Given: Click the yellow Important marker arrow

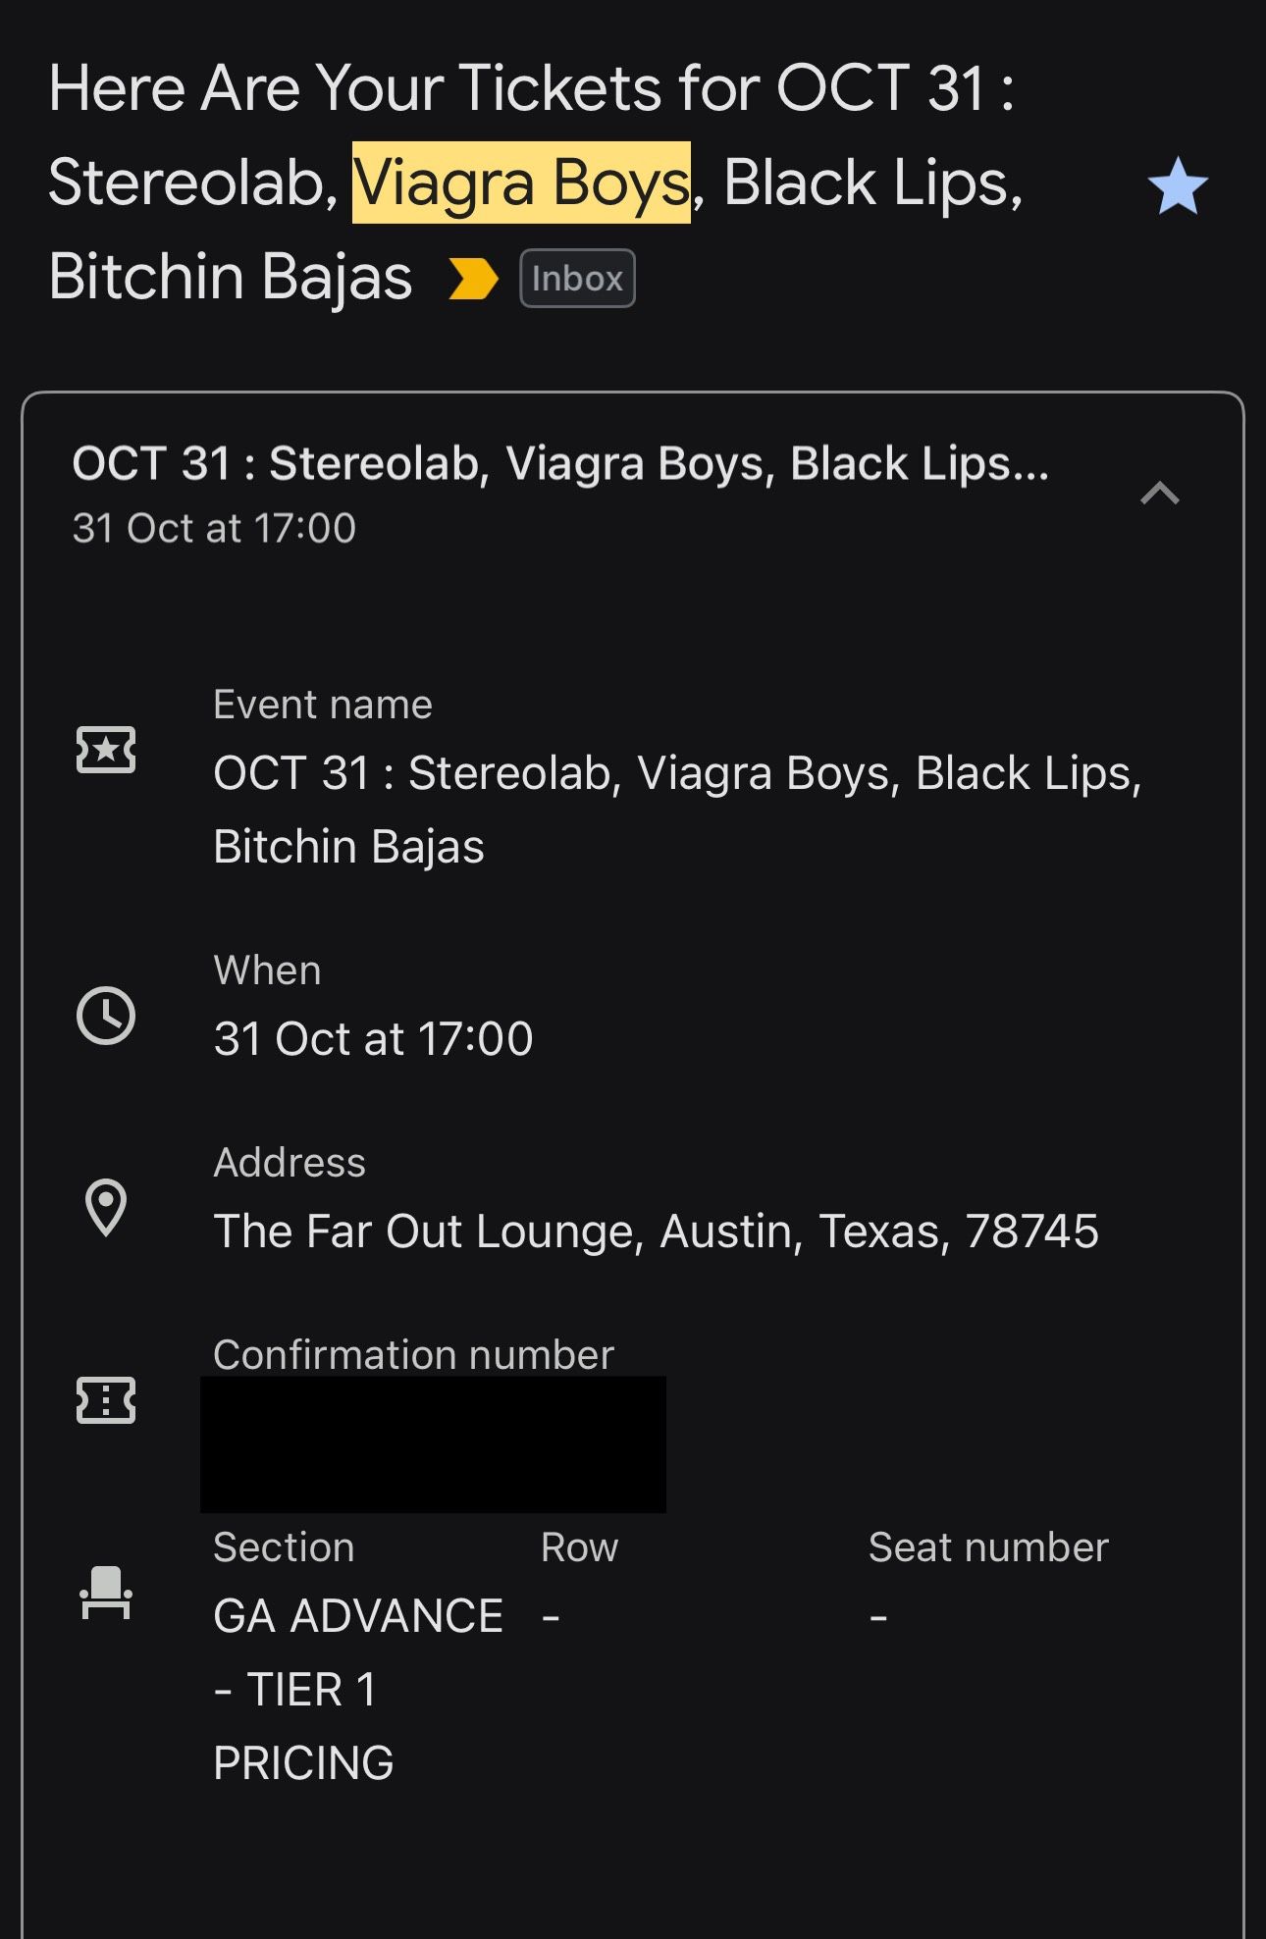Looking at the screenshot, I should point(474,279).
